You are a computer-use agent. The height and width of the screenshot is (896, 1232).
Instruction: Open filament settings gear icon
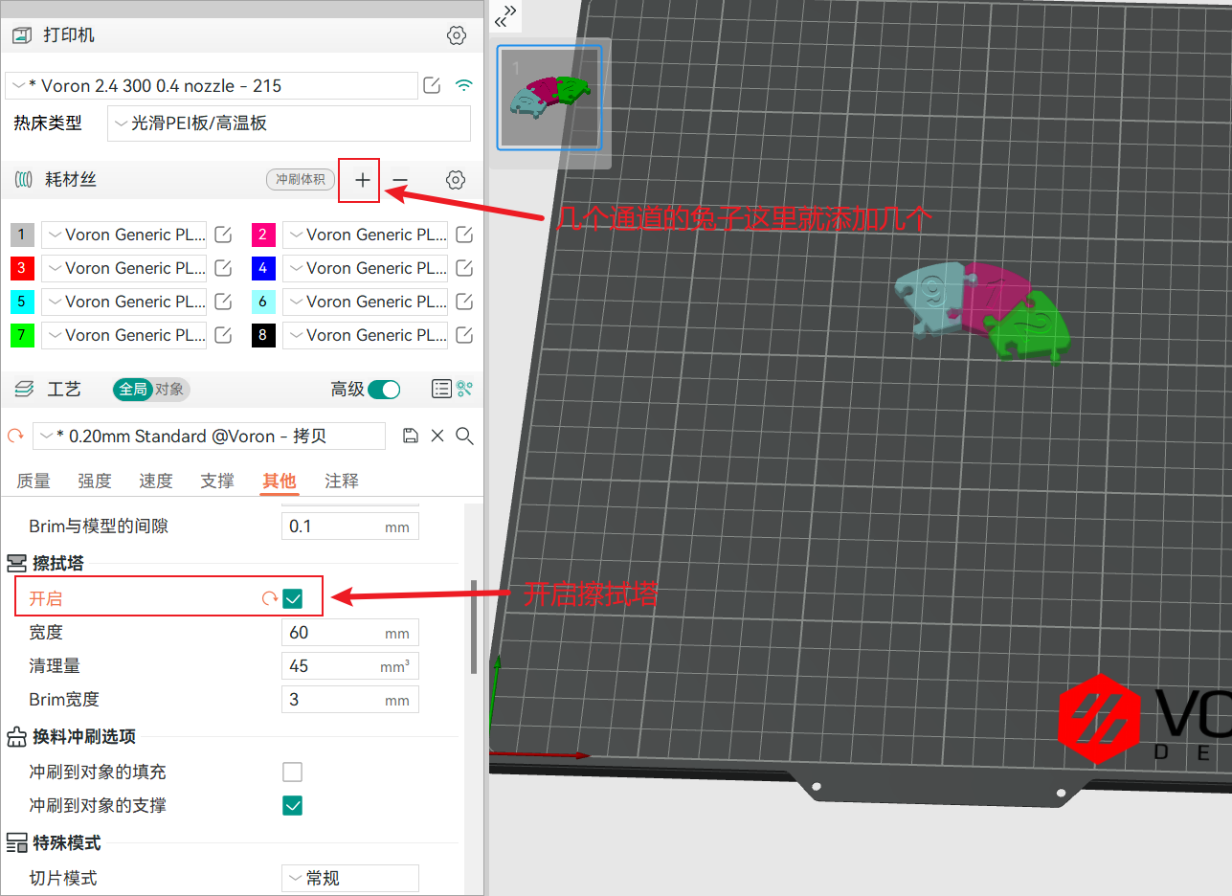(x=456, y=180)
